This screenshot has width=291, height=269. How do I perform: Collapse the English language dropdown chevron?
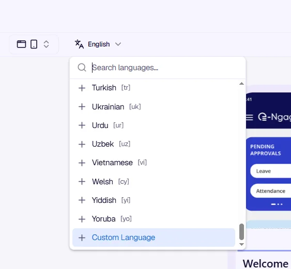[x=118, y=44]
